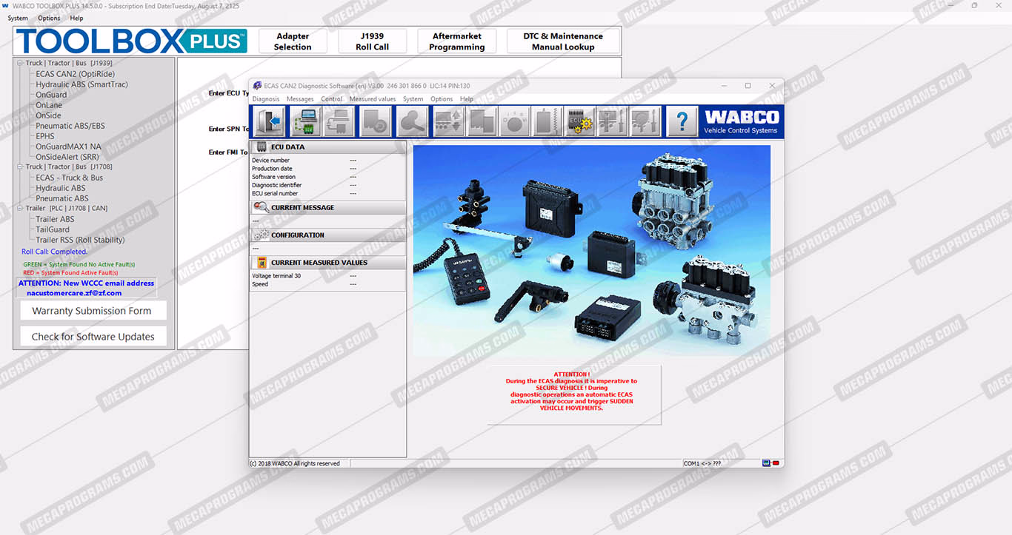
Task: Click the connection status icon in ECAS status bar
Action: point(770,463)
